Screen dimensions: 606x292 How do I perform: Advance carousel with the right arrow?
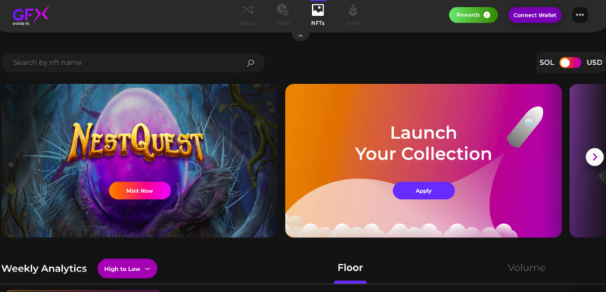pyautogui.click(x=595, y=157)
